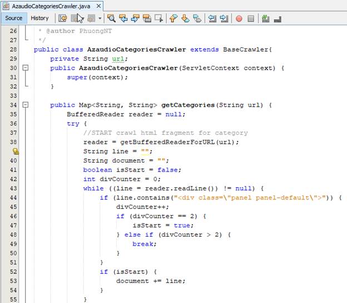Jump to Previous Bookmark icon

[x=173, y=18]
